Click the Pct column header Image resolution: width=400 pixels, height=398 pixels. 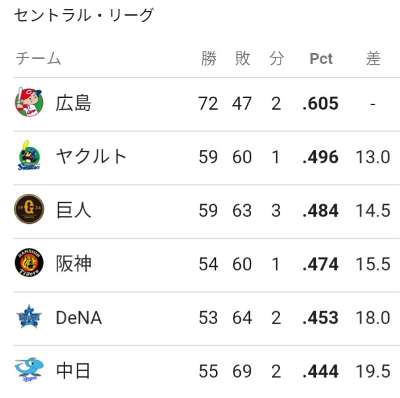[x=321, y=59]
